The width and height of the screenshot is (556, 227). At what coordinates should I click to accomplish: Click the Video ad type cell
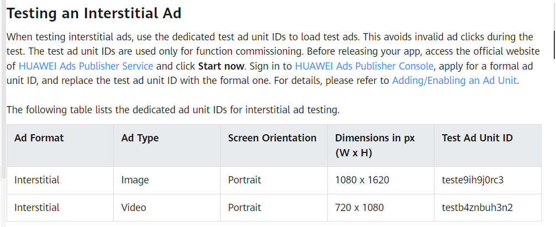[x=134, y=208]
